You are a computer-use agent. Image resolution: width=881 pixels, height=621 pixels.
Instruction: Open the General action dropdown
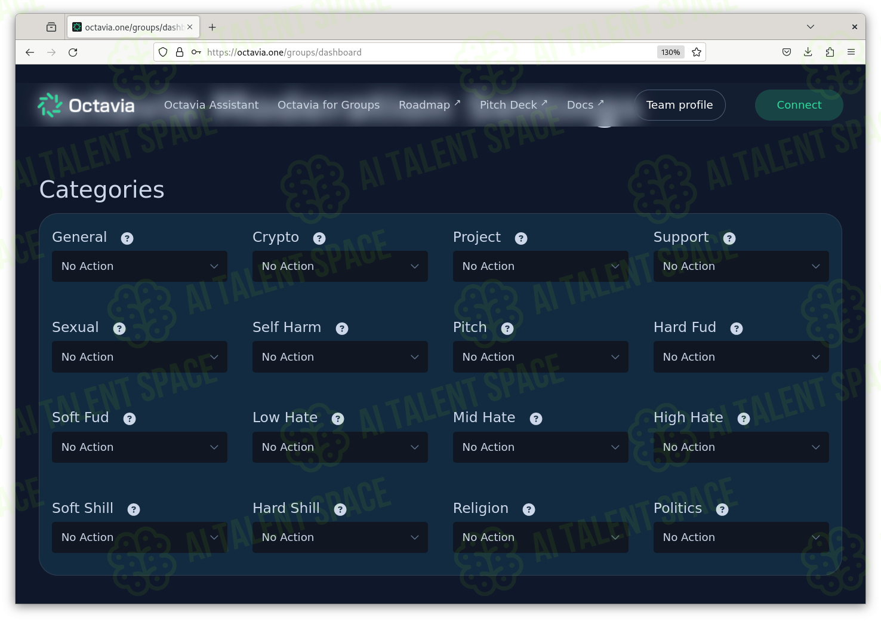pyautogui.click(x=140, y=266)
